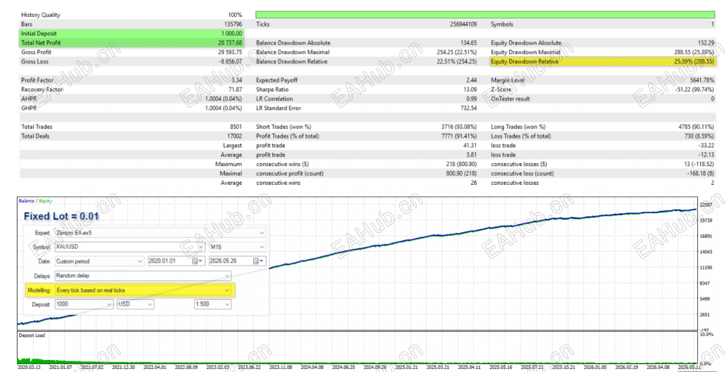Click the Fixed Lot = 0.01 heading
The height and width of the screenshot is (372, 725).
coord(61,216)
